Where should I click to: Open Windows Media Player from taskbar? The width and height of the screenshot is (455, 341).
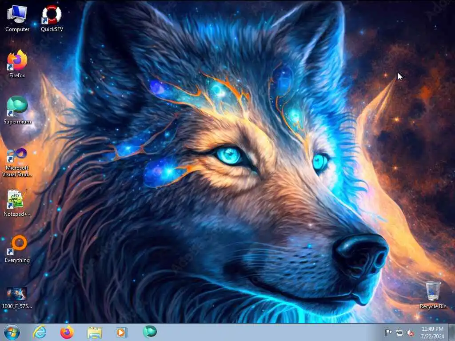(121, 332)
